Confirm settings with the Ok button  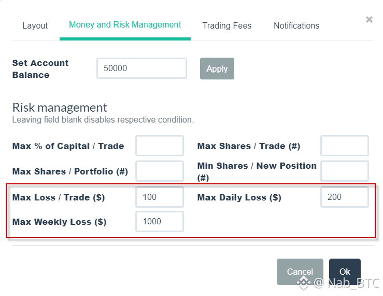[345, 272]
